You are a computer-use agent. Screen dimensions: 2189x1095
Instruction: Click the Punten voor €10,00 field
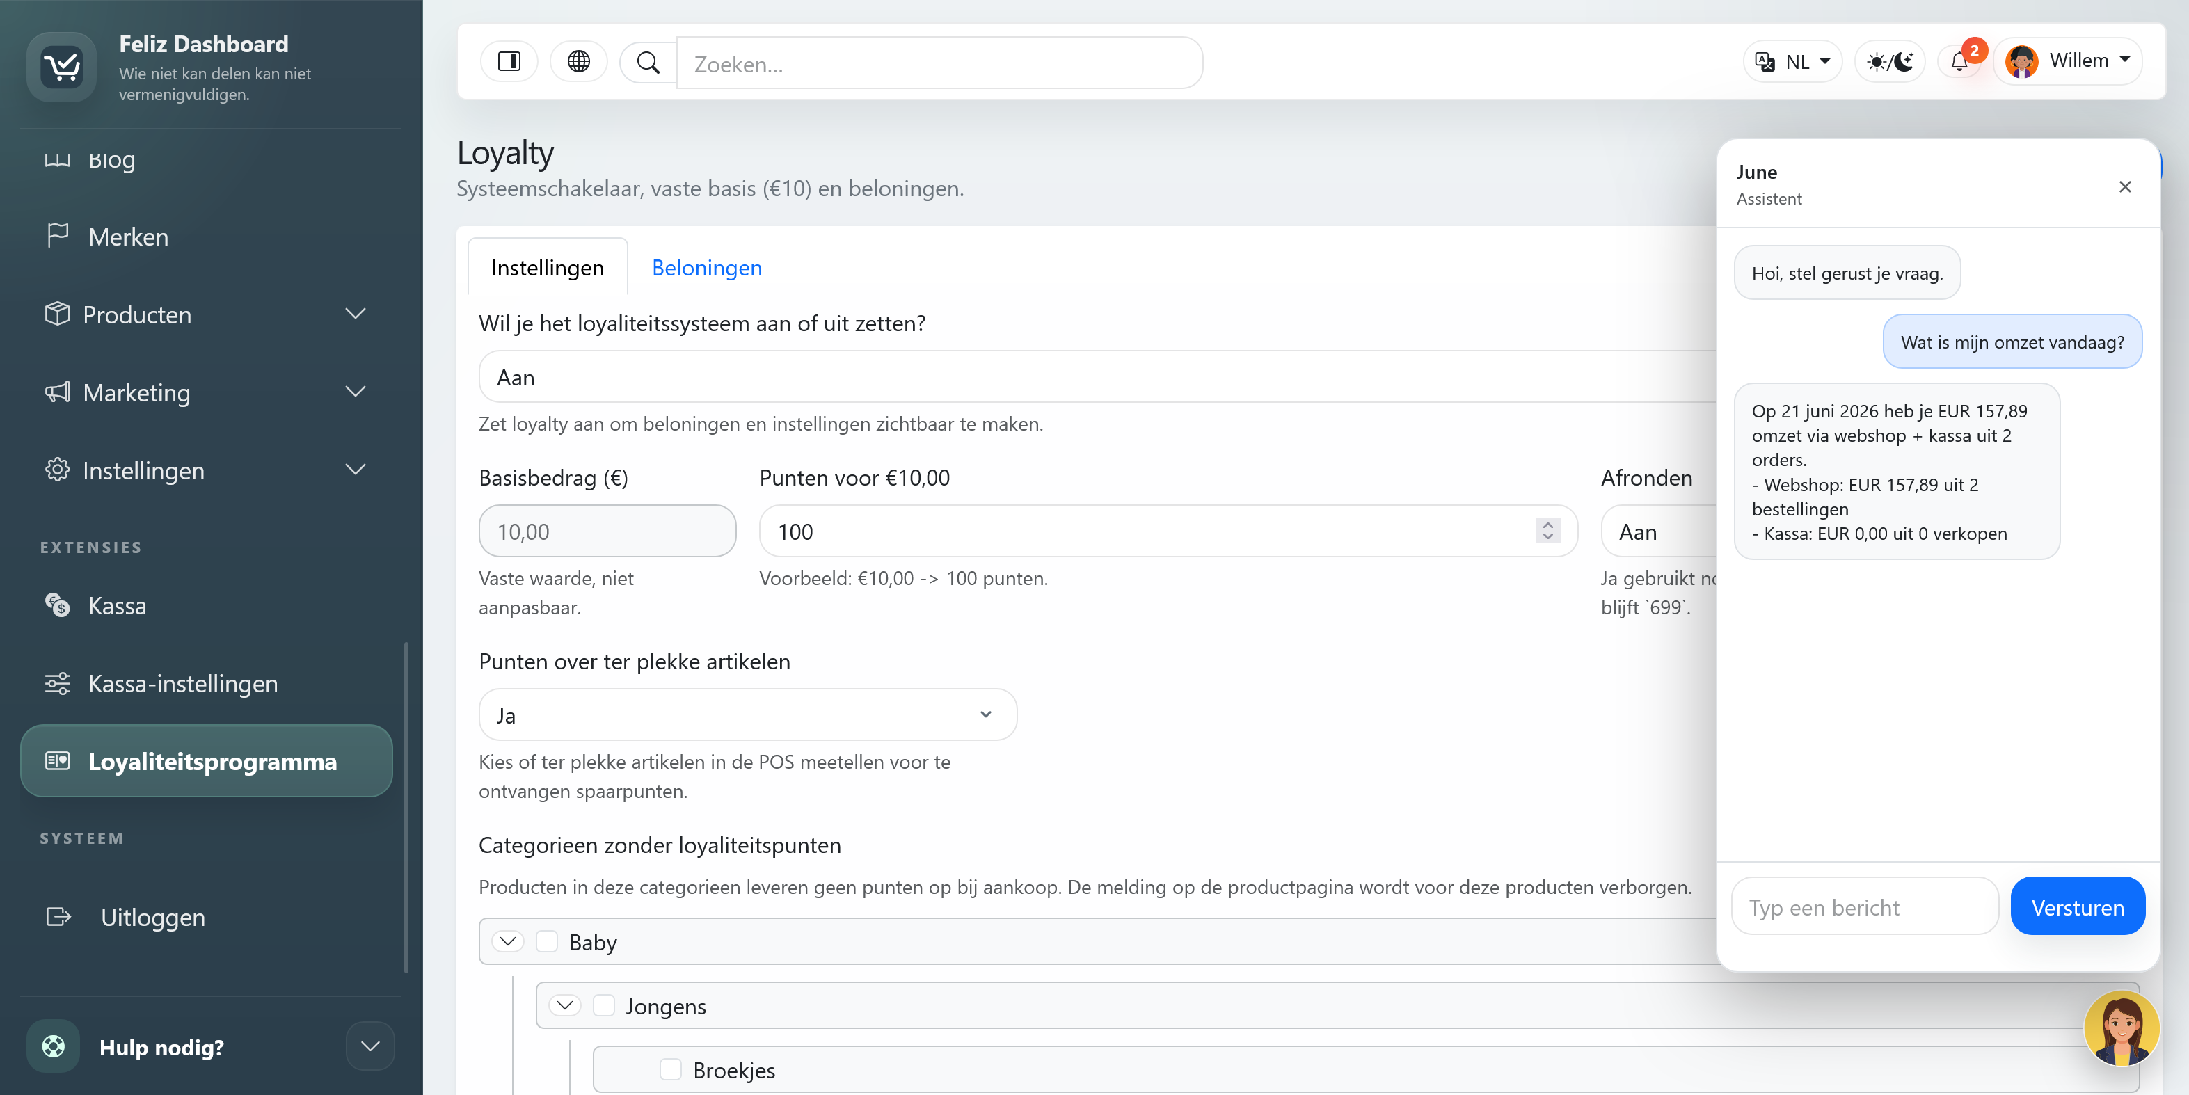point(1168,531)
